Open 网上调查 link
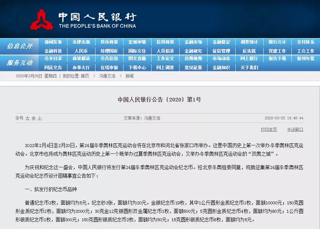This screenshot has width=320, height=229. click(165, 67)
